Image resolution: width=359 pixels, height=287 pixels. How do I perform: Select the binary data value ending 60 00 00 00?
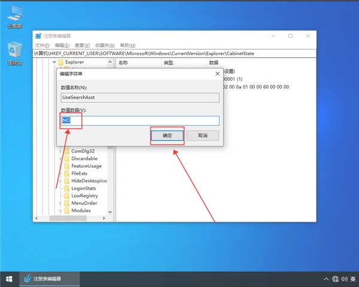pyautogui.click(x=256, y=87)
